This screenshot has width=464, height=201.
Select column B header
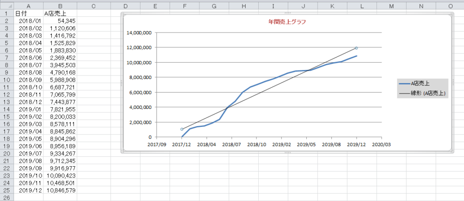tap(60, 6)
